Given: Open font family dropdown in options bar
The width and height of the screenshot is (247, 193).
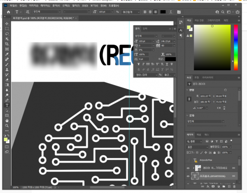Looking at the screenshot, I should (x=60, y=12).
